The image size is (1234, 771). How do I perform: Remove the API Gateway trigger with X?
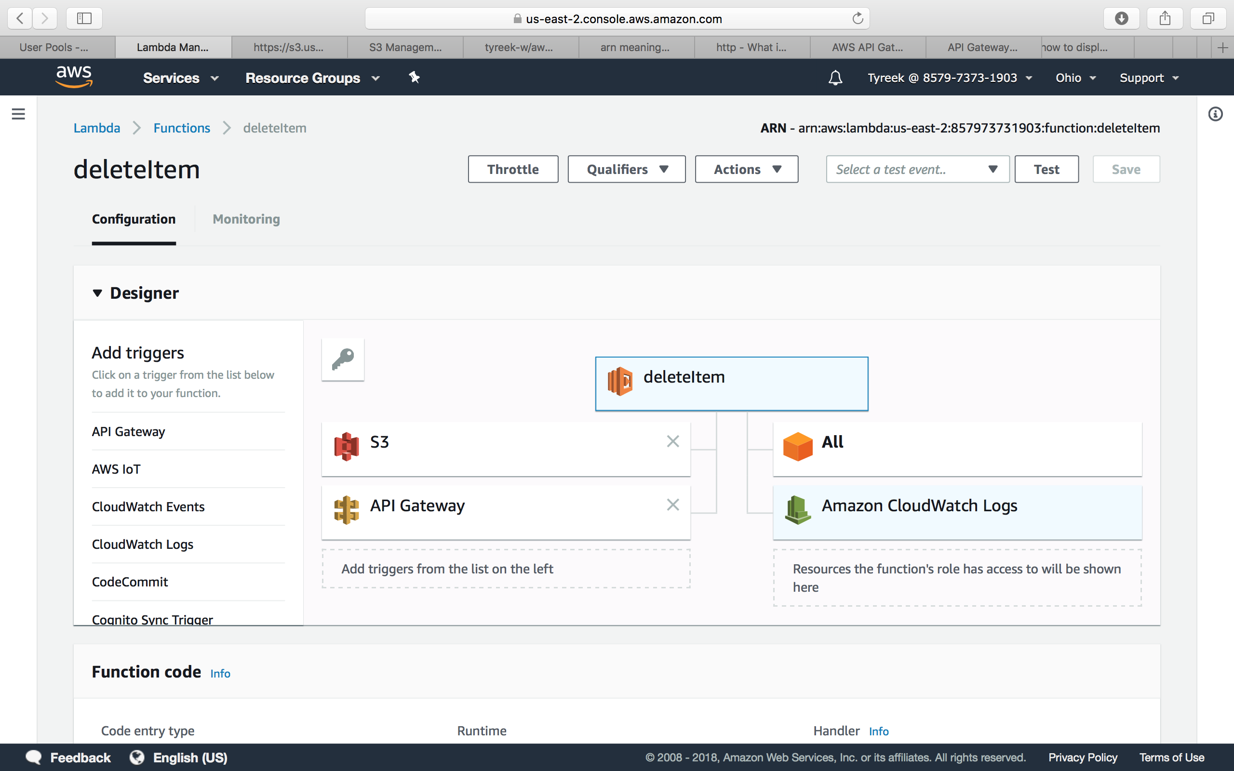point(672,505)
